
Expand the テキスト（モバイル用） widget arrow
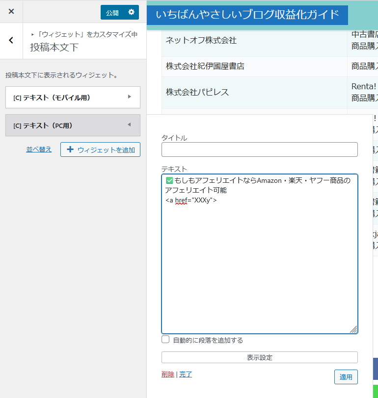click(130, 97)
